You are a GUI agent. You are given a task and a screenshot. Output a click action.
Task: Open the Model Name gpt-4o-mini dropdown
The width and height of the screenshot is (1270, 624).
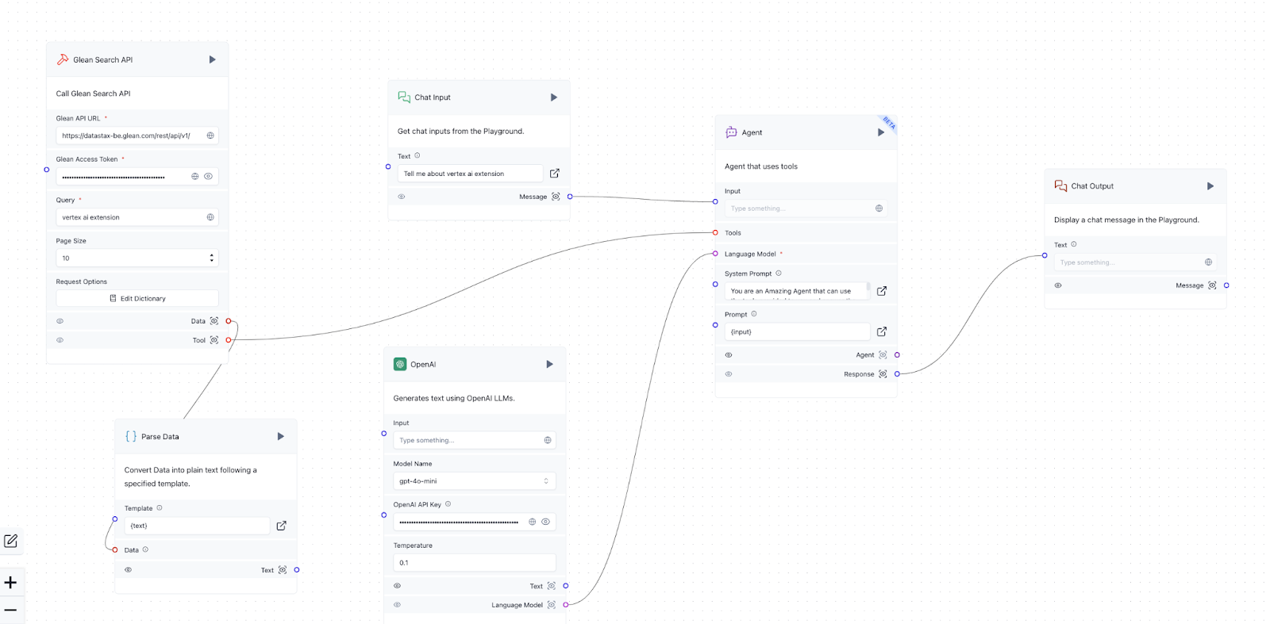tap(475, 481)
